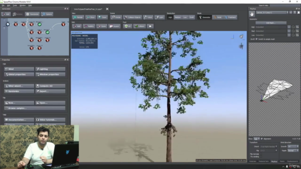Toggle scene Wind
The image size is (301, 169).
[x=148, y=17]
